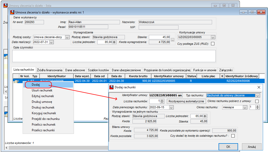Click the Dodaj rachunki dialog title icon
The width and height of the screenshot is (268, 152).
112,87
